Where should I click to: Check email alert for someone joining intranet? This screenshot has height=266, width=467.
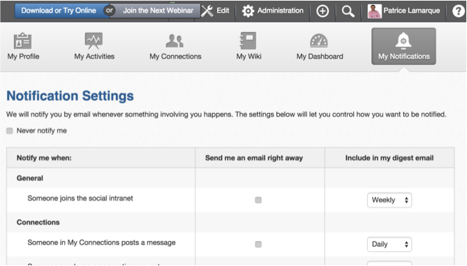(x=258, y=200)
